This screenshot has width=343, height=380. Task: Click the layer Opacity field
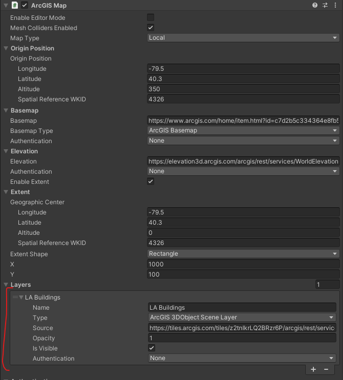click(x=242, y=338)
